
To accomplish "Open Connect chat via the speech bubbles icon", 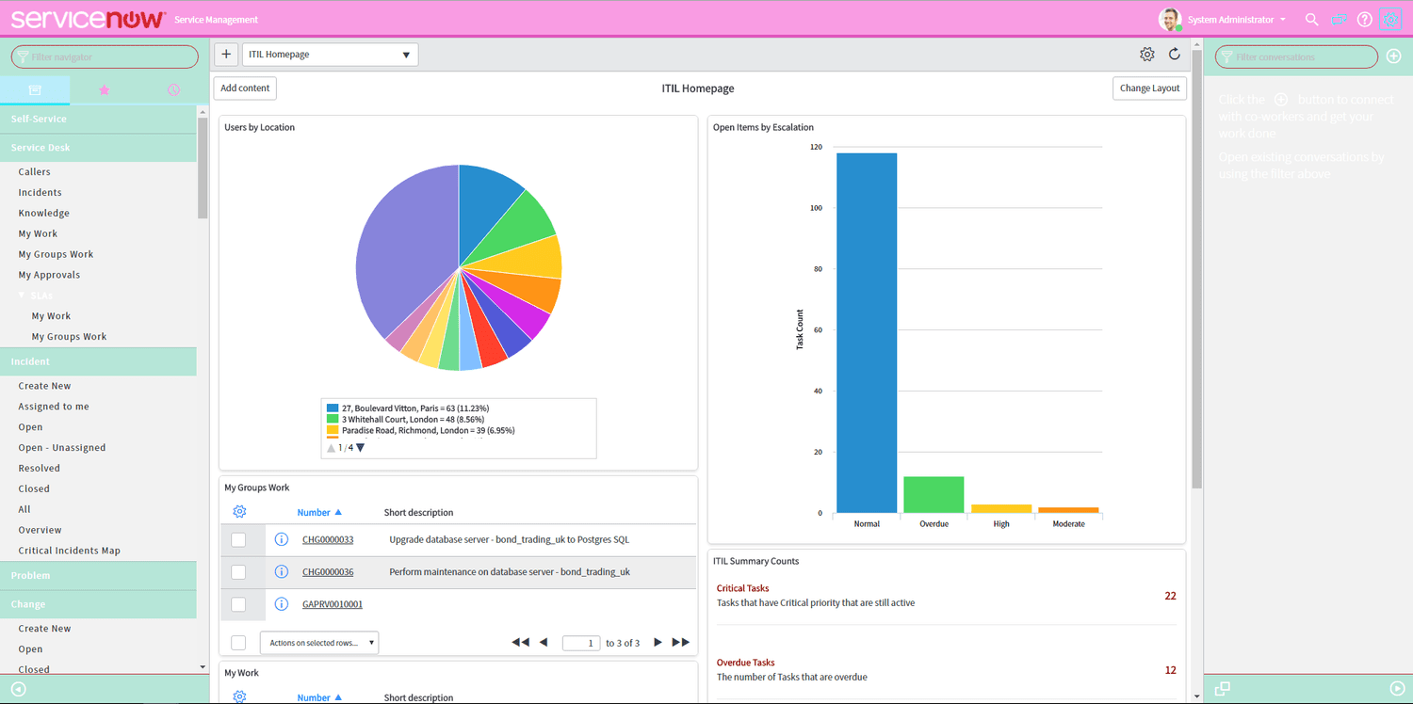I will coord(1338,19).
